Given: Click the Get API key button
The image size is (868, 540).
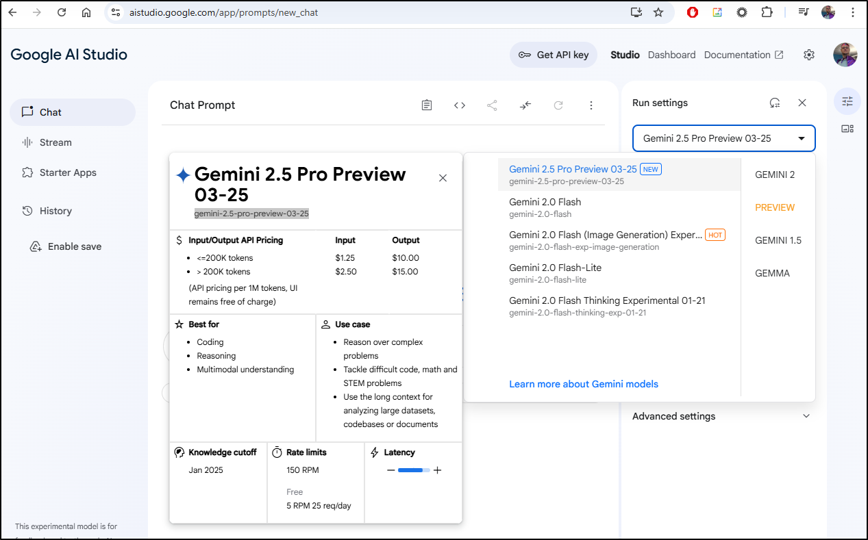Looking at the screenshot, I should 554,55.
